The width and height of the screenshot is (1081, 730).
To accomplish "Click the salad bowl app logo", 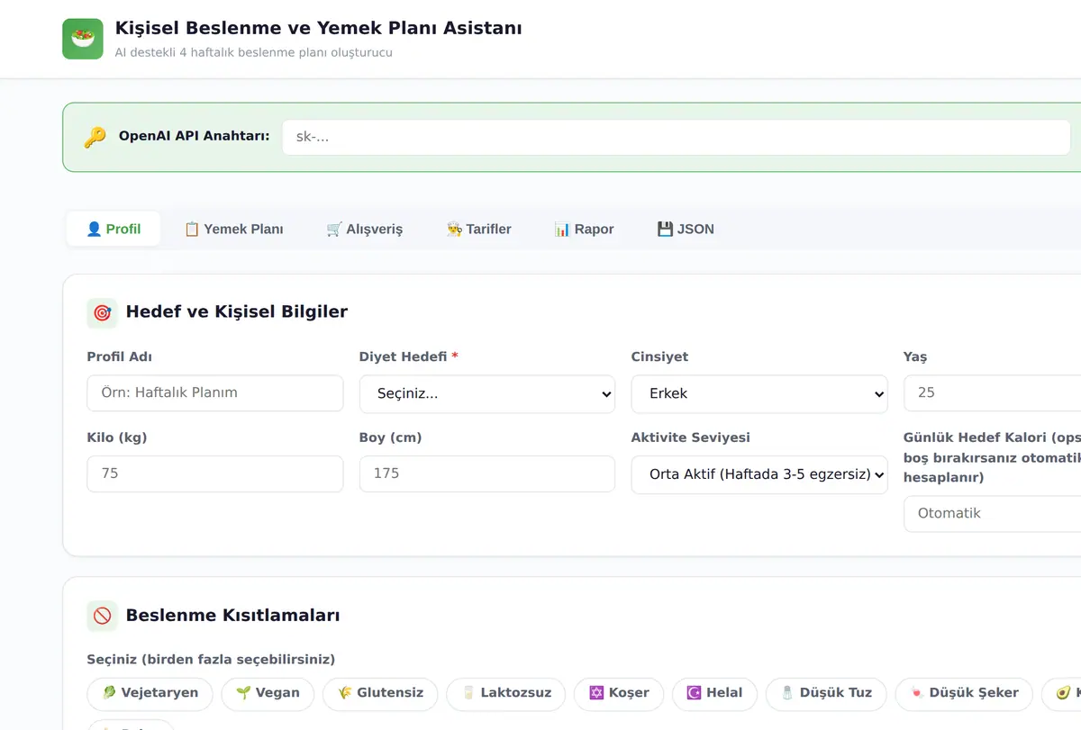I will [x=83, y=39].
